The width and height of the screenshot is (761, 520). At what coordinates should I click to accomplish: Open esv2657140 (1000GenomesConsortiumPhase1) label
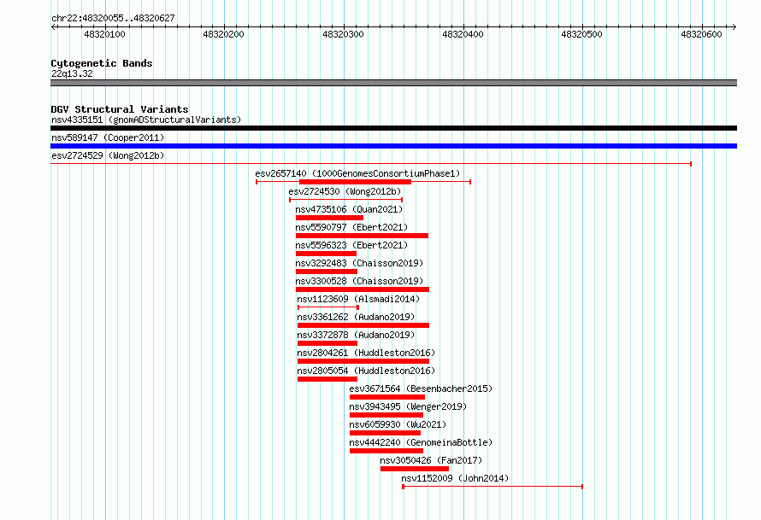click(357, 173)
